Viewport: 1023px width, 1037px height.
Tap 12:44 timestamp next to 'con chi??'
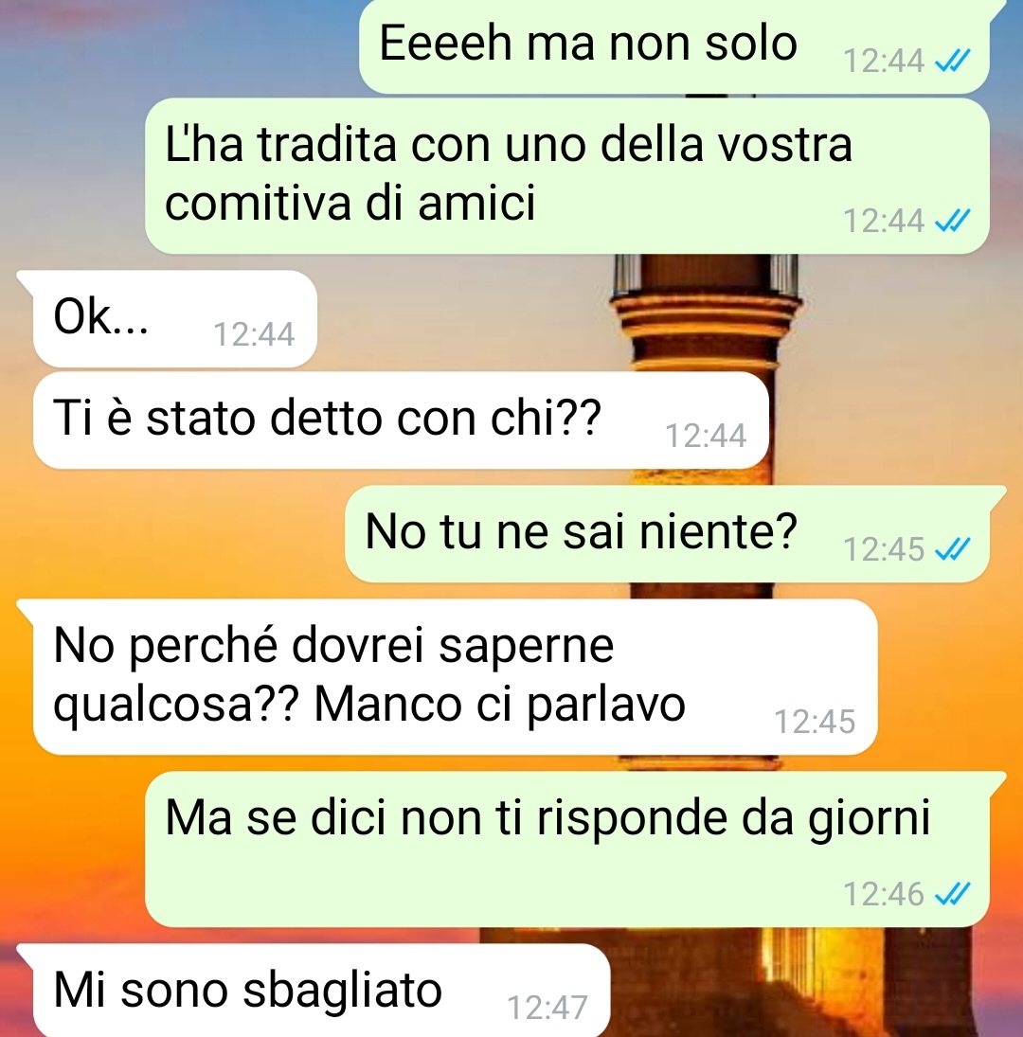click(706, 436)
